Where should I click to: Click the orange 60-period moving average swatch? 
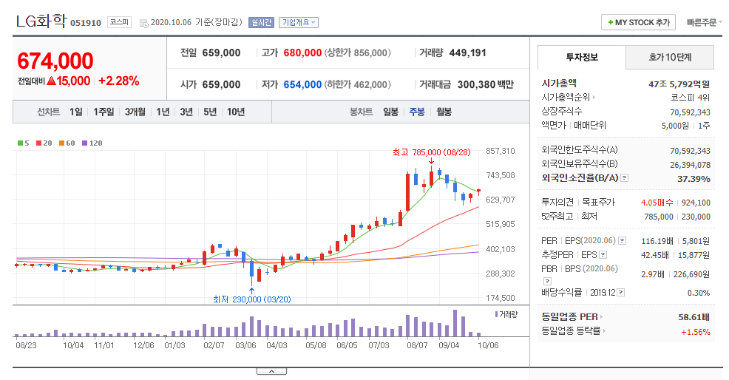point(61,143)
